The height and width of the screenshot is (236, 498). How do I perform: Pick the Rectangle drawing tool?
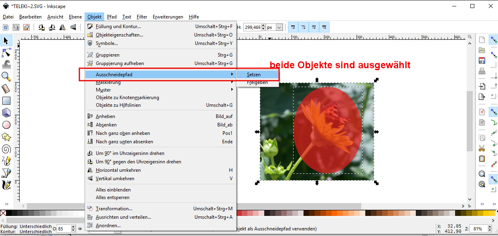[6, 101]
